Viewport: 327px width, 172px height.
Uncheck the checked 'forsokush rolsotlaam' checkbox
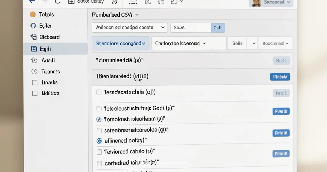[99, 119]
